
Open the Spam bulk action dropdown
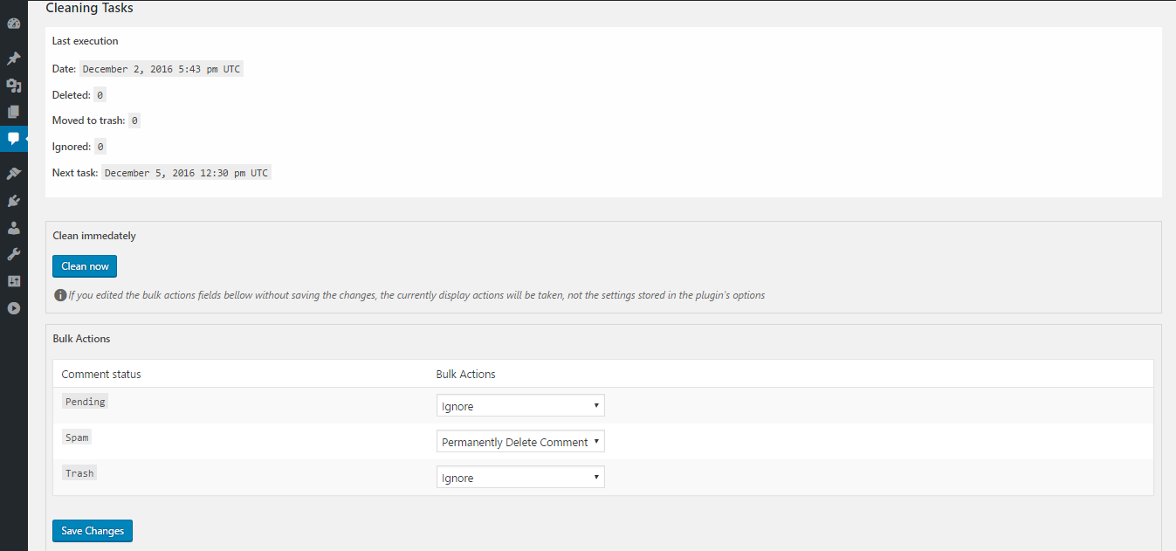520,442
